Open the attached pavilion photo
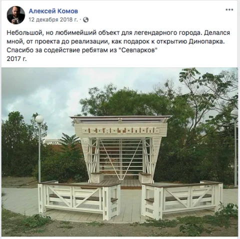240x239 pixels. click(119, 152)
